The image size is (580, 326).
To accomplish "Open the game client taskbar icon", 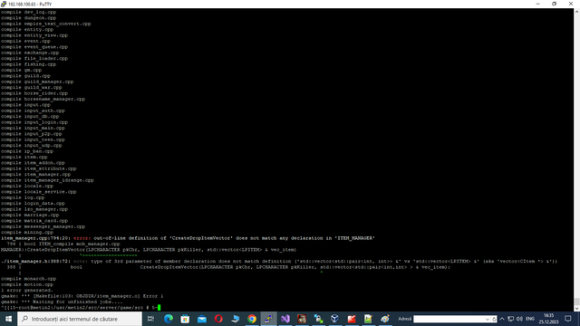I will click(x=302, y=319).
